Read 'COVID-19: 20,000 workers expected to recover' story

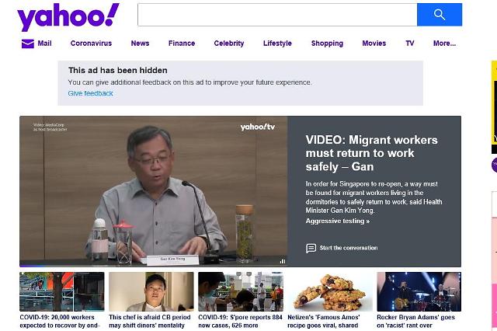[60, 321]
